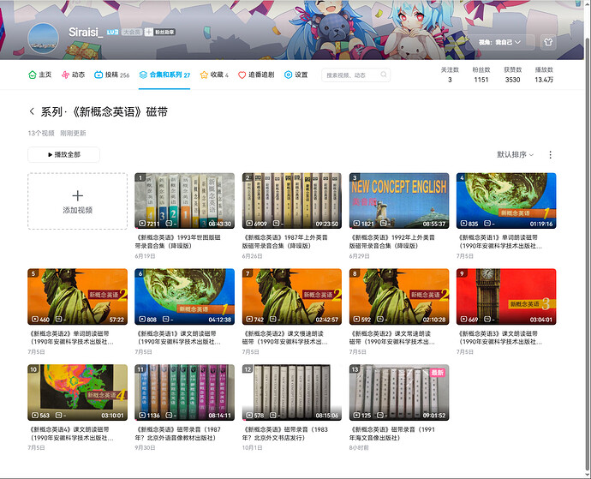
Task: Open the 默认排序 sort dropdown
Action: [515, 154]
